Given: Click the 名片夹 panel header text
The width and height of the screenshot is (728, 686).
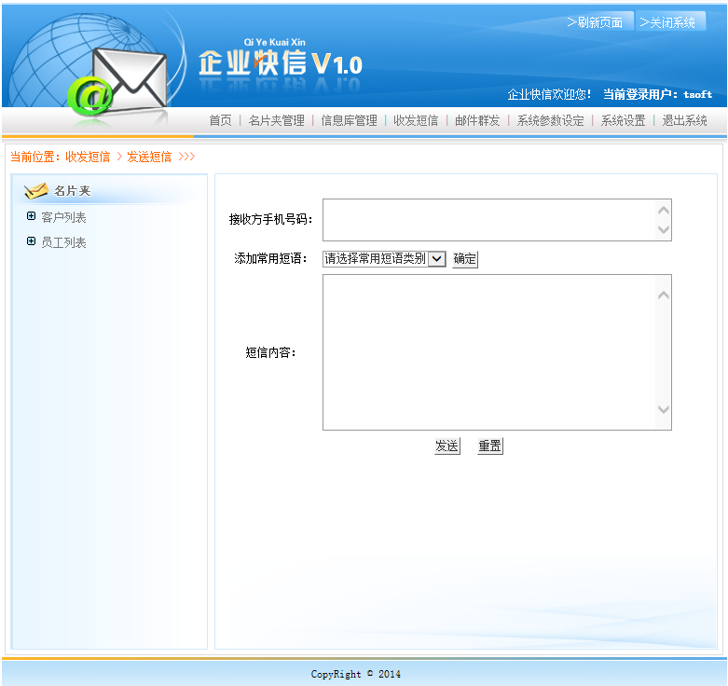Looking at the screenshot, I should point(73,191).
